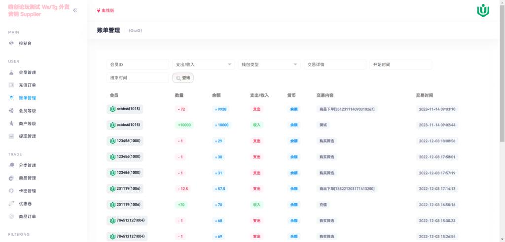Click the ¥ 9928 balance badge
Screen dimensions: 505x242
click(x=220, y=109)
